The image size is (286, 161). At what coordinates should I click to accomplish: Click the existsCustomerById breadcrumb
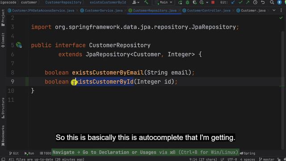point(108,2)
